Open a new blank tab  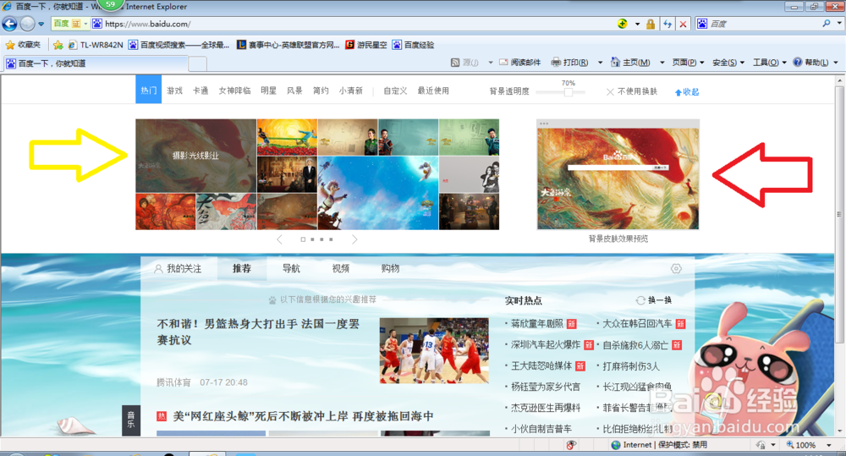(x=197, y=64)
